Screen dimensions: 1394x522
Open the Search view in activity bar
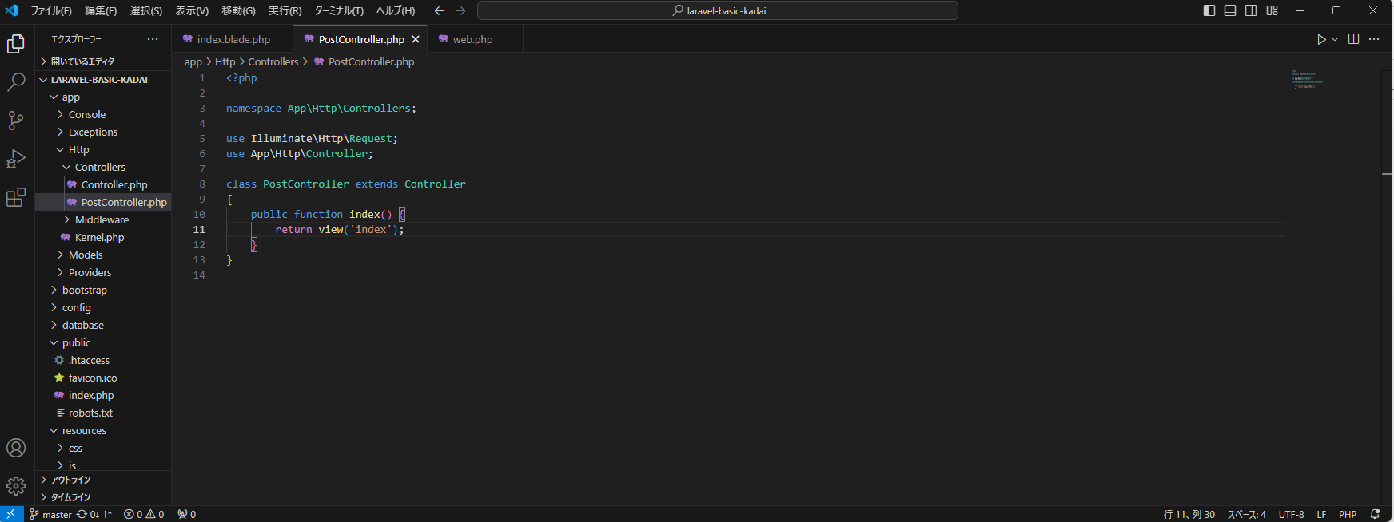click(x=16, y=81)
